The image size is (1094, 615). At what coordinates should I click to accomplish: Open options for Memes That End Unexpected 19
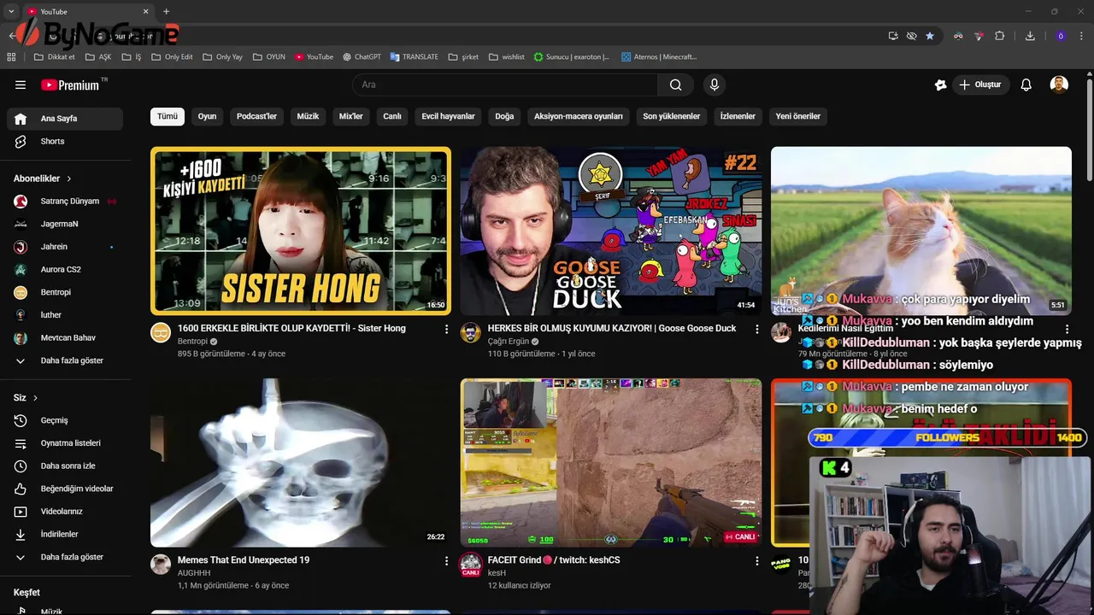(446, 561)
